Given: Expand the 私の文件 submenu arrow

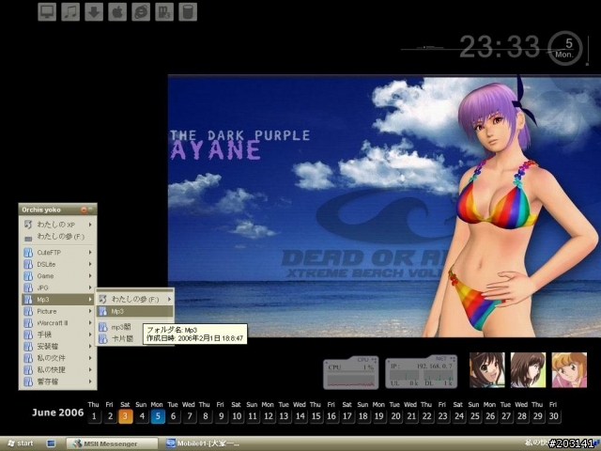Looking at the screenshot, I should pos(90,358).
